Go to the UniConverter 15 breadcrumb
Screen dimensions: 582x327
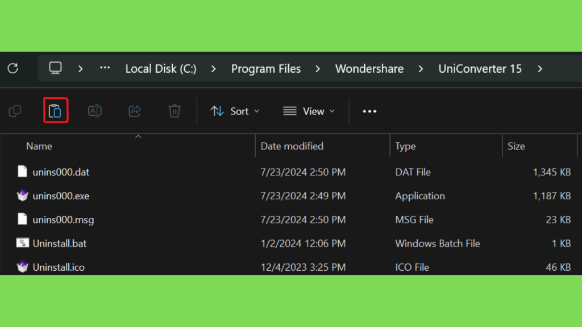click(x=480, y=69)
